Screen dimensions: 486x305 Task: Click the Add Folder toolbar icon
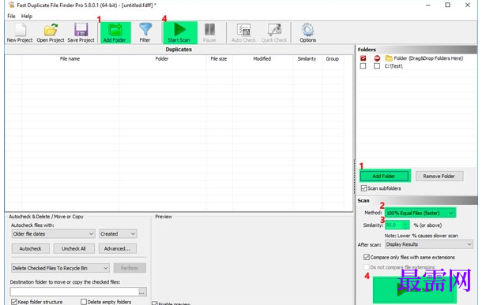click(x=115, y=33)
